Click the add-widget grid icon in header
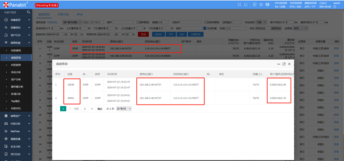The image size is (344, 161). [255, 4]
